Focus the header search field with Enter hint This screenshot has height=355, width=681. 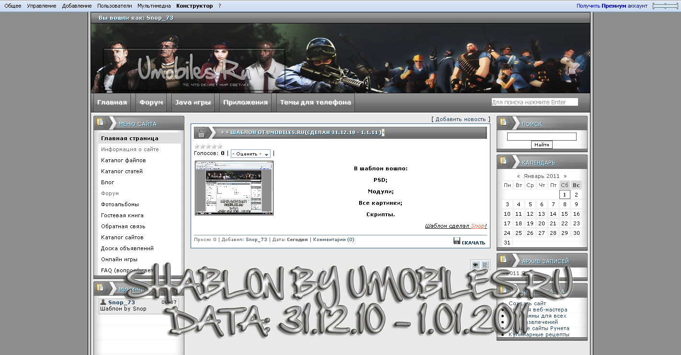click(x=534, y=102)
